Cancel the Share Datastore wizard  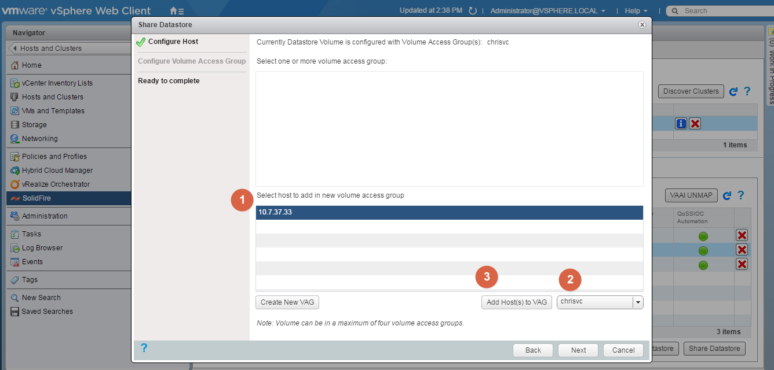(x=623, y=350)
